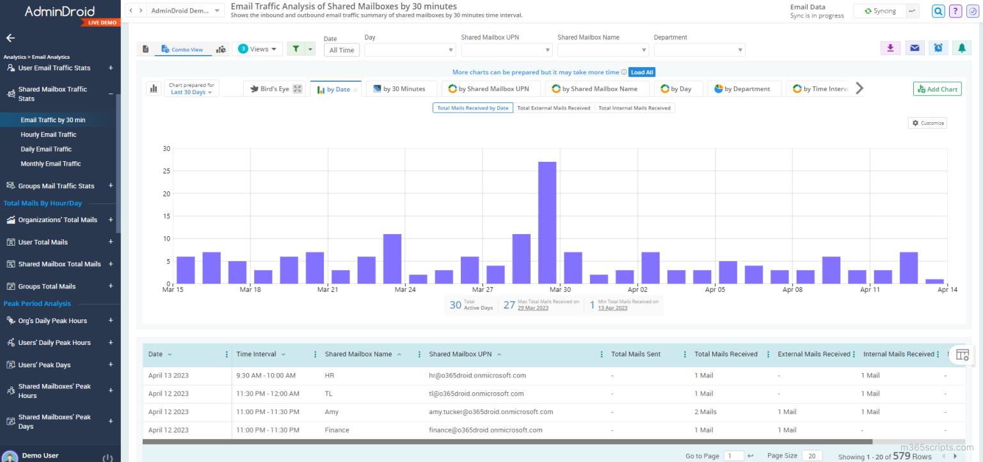The width and height of the screenshot is (983, 462).
Task: Open global search with the magnifier icon
Action: click(x=938, y=11)
